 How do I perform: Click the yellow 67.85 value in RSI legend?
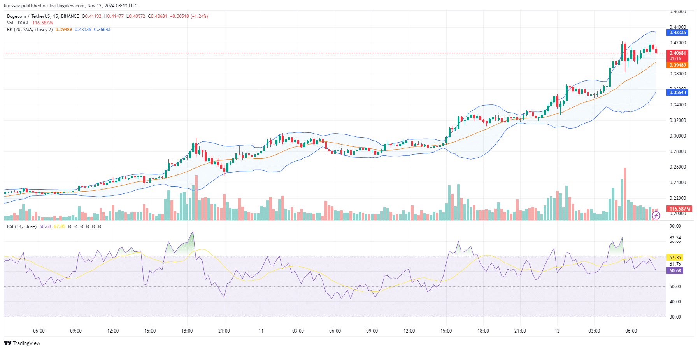(x=60, y=226)
